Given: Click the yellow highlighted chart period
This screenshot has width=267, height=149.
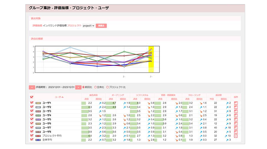Looking at the screenshot, I should [151, 59].
